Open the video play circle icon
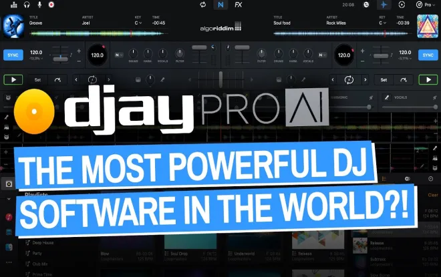The height and width of the screenshot is (277, 441). (402, 5)
